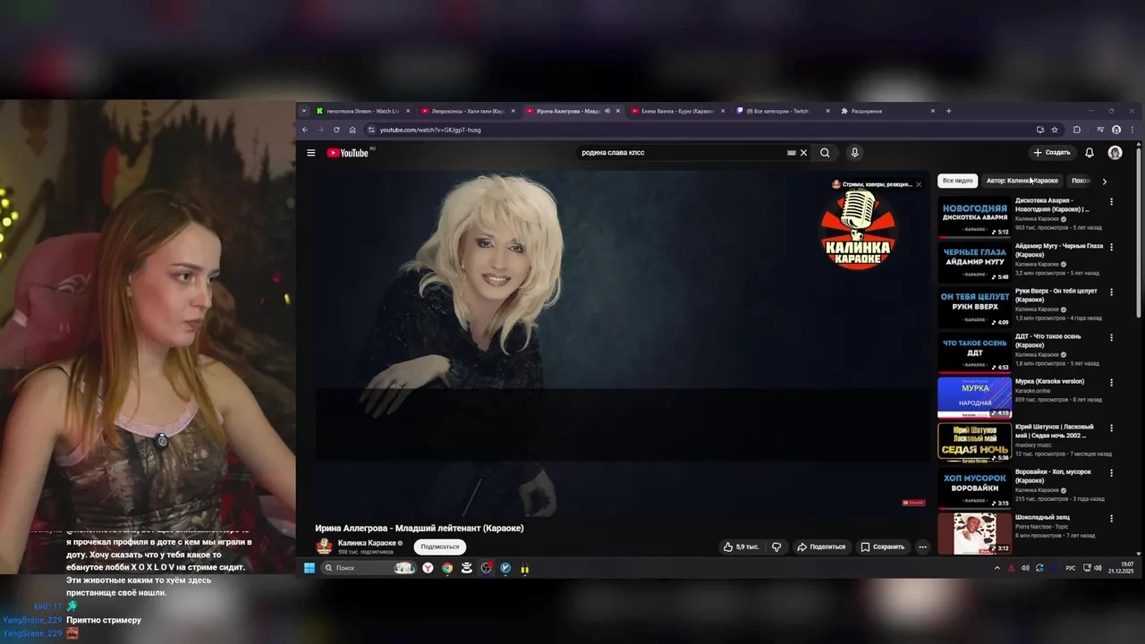This screenshot has width=1145, height=644.
Task: Click Windows taskbar search box 'Поиск'
Action: [369, 568]
